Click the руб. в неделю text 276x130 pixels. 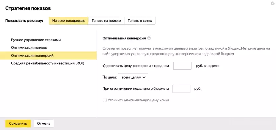click(x=207, y=66)
